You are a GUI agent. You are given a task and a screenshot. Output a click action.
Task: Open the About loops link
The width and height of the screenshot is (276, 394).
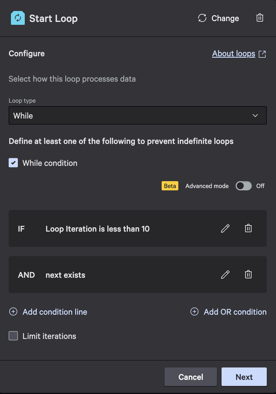[x=234, y=54]
